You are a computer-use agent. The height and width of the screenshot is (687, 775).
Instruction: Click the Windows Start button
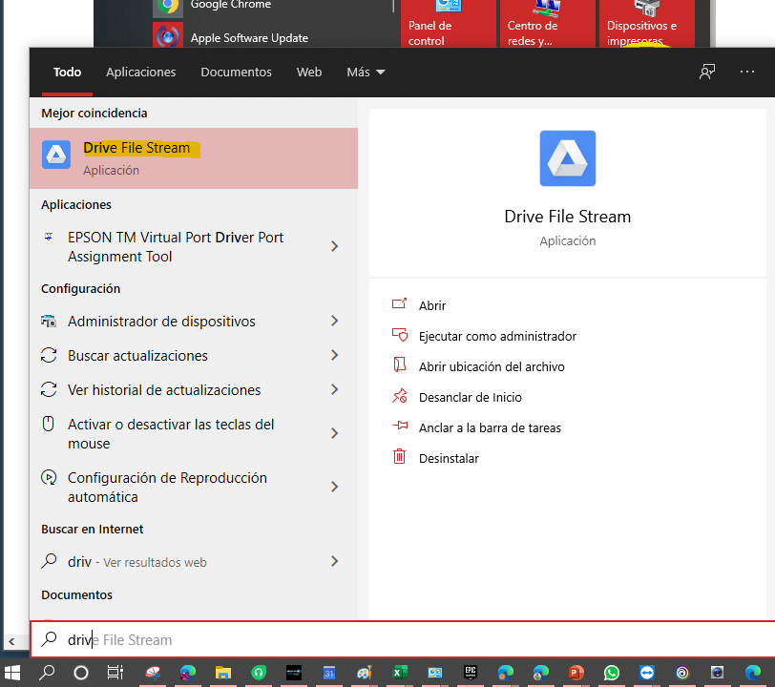pyautogui.click(x=11, y=673)
